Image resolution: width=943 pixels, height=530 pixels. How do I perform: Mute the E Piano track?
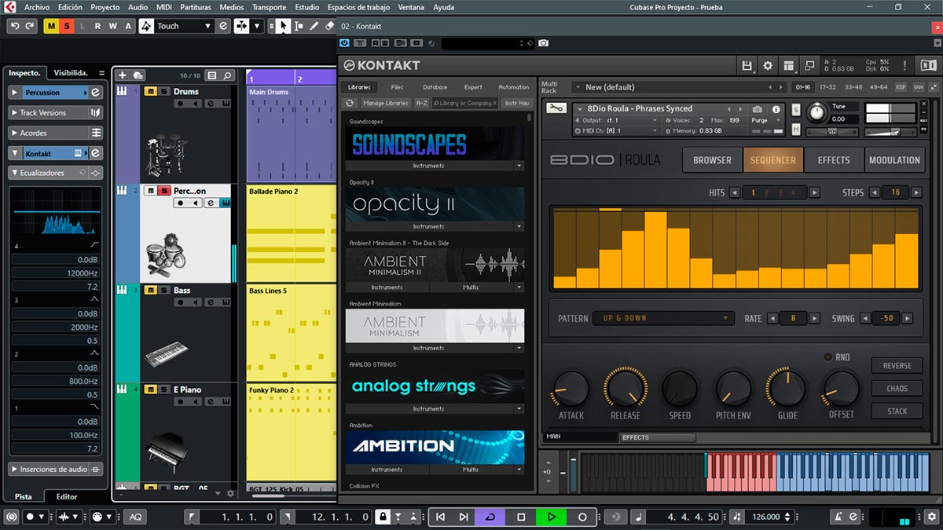click(150, 389)
